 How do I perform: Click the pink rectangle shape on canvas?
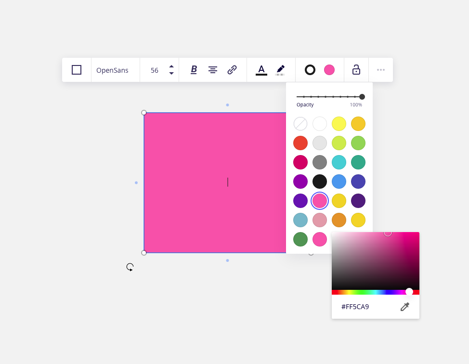(215, 183)
